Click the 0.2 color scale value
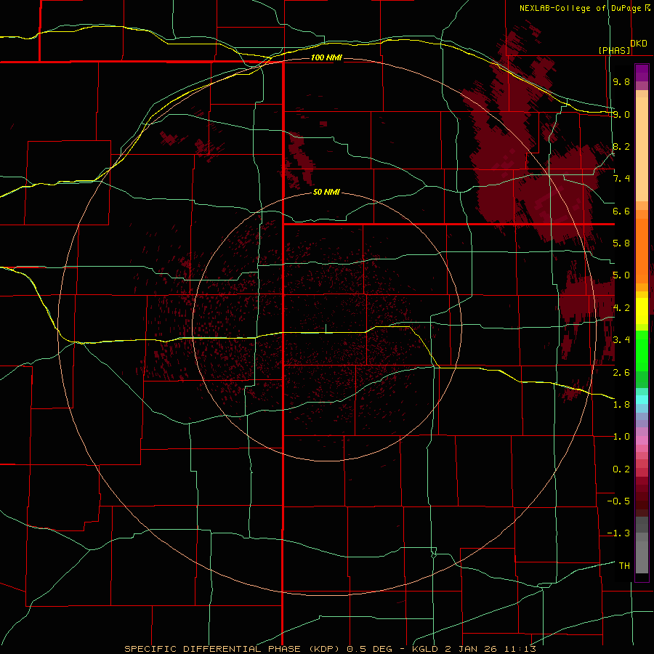Screen dimensions: 654x654 pos(621,469)
